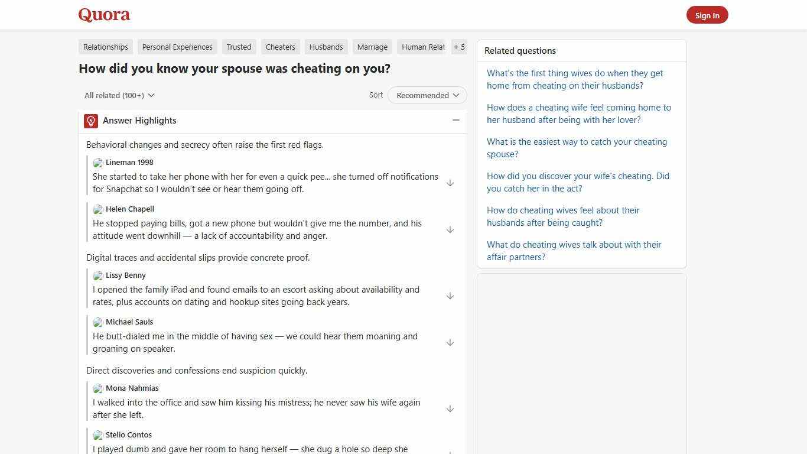Image resolution: width=807 pixels, height=454 pixels.
Task: Click Lissy Benny's profile avatar
Action: tap(98, 275)
